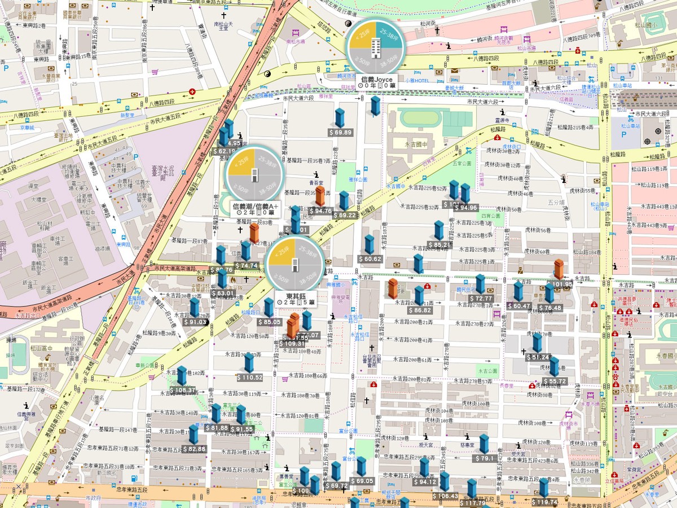The image size is (677, 508).
Task: Select the blue building marker priced $94.96
Action: point(465,194)
